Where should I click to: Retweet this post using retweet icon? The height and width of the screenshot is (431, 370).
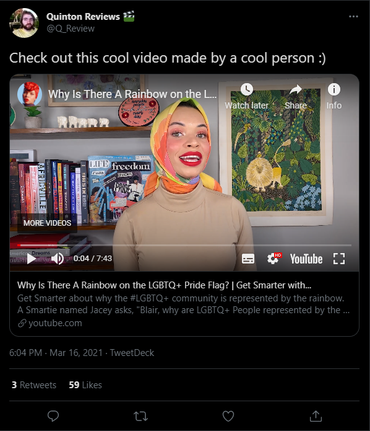point(140,416)
